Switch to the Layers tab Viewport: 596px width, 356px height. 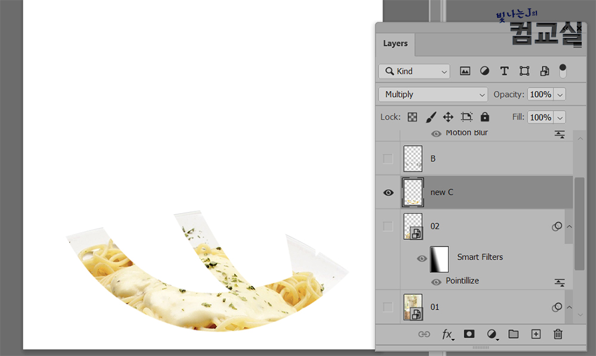(395, 43)
